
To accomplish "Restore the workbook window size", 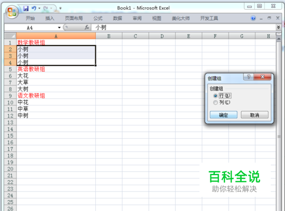I will point(269,18).
